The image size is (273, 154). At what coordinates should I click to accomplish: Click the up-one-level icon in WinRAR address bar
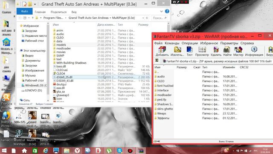[157, 60]
